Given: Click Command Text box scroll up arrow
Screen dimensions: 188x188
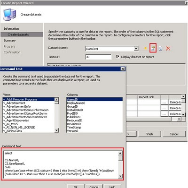Looking at the screenshot, I should [x=120, y=153].
